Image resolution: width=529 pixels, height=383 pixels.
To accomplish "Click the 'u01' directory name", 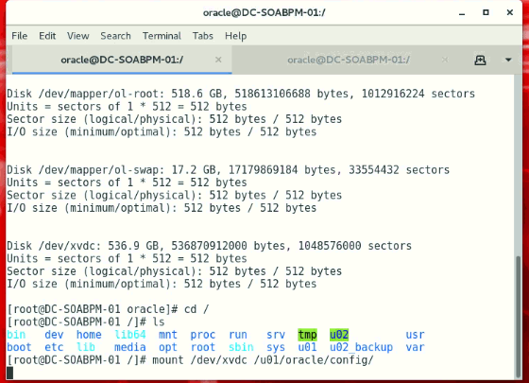I will 307,347.
